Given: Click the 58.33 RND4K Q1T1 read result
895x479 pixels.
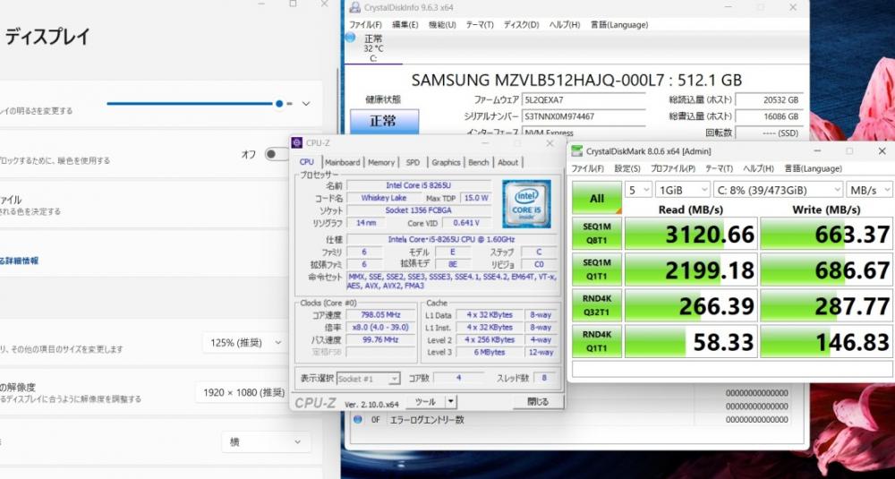Looking at the screenshot, I should coord(691,341).
